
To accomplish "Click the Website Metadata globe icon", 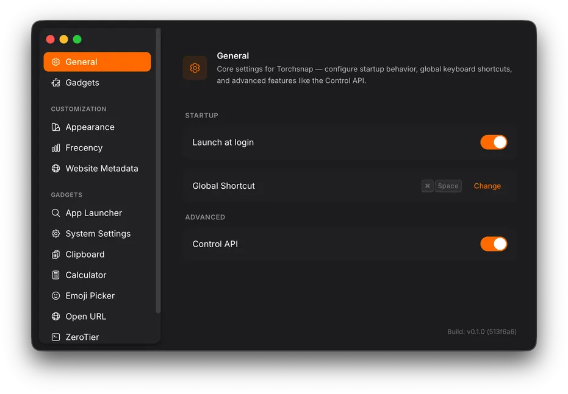I will (x=56, y=169).
